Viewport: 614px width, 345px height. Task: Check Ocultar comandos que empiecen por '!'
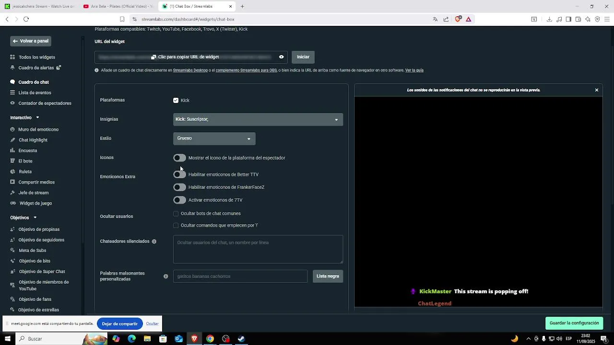pos(176,225)
